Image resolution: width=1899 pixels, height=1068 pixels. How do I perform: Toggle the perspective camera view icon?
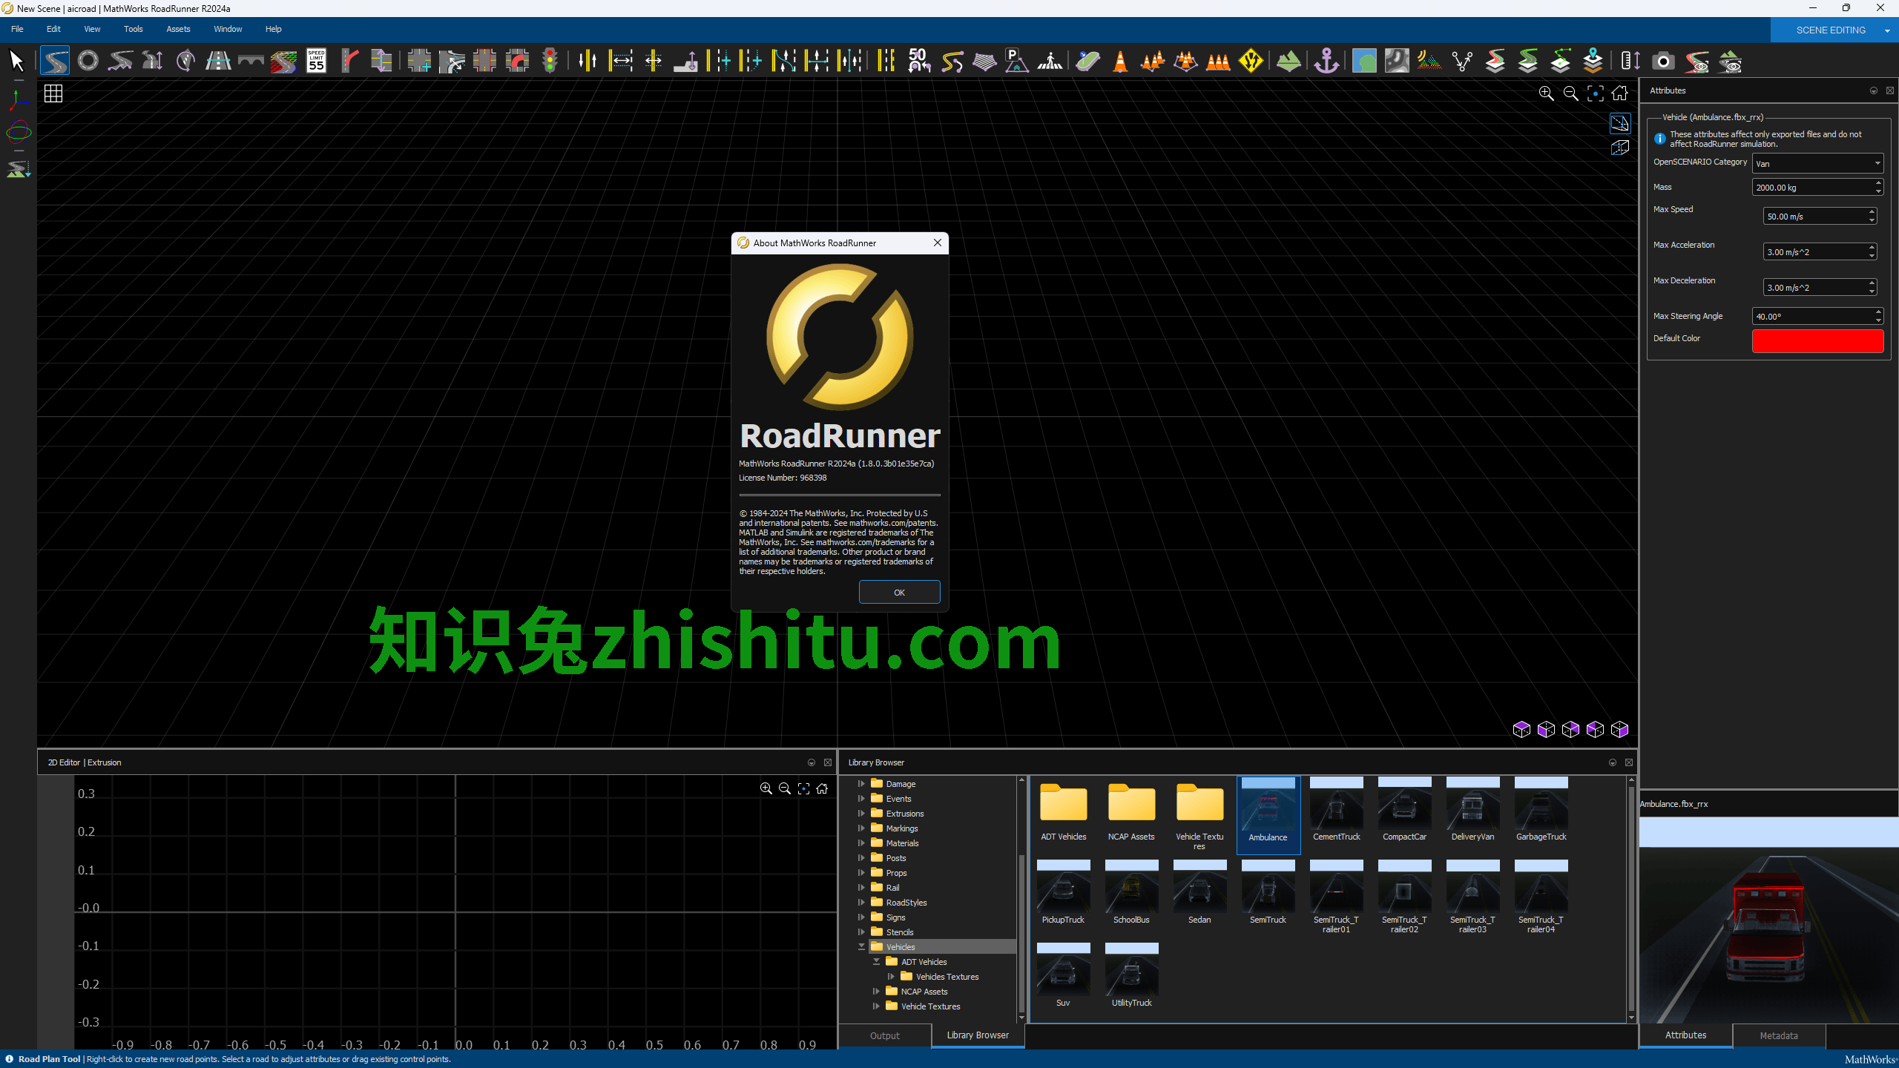pos(1620,123)
